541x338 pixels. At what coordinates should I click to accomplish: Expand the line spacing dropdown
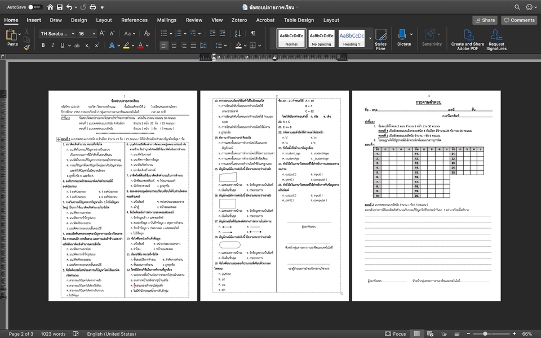click(x=225, y=45)
